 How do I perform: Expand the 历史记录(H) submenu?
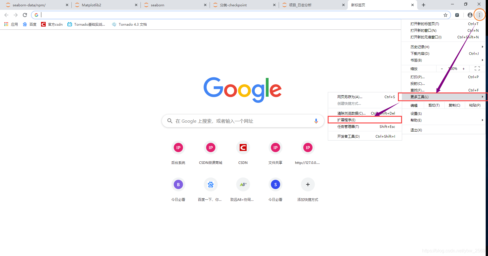coord(443,47)
